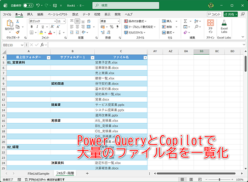The image size is (248, 182).
Task: Click the Borders icon
Action: [32, 33]
